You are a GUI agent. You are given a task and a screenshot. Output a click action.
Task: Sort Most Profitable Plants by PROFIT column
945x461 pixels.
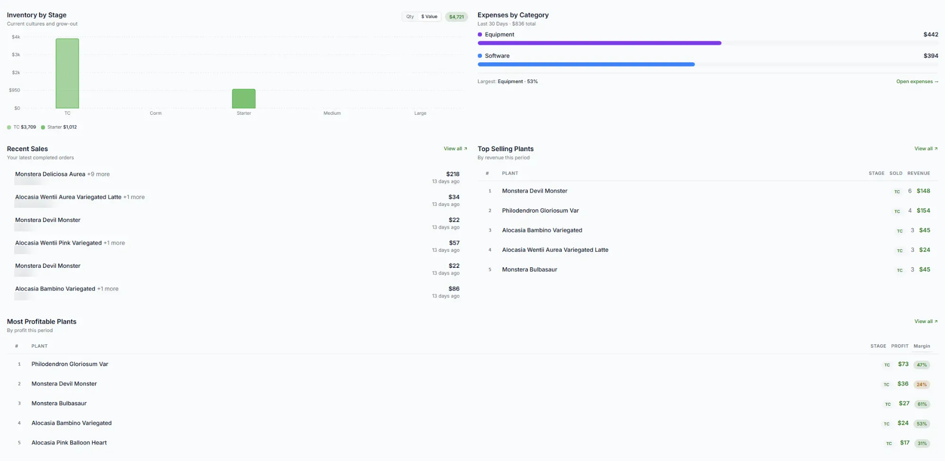(900, 346)
